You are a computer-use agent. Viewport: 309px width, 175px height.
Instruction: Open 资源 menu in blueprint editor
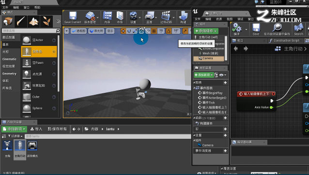click(219, 19)
